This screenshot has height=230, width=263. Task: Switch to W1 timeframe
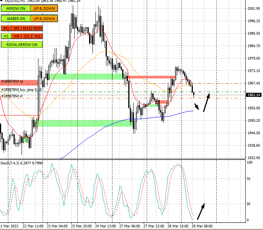[37, 36]
